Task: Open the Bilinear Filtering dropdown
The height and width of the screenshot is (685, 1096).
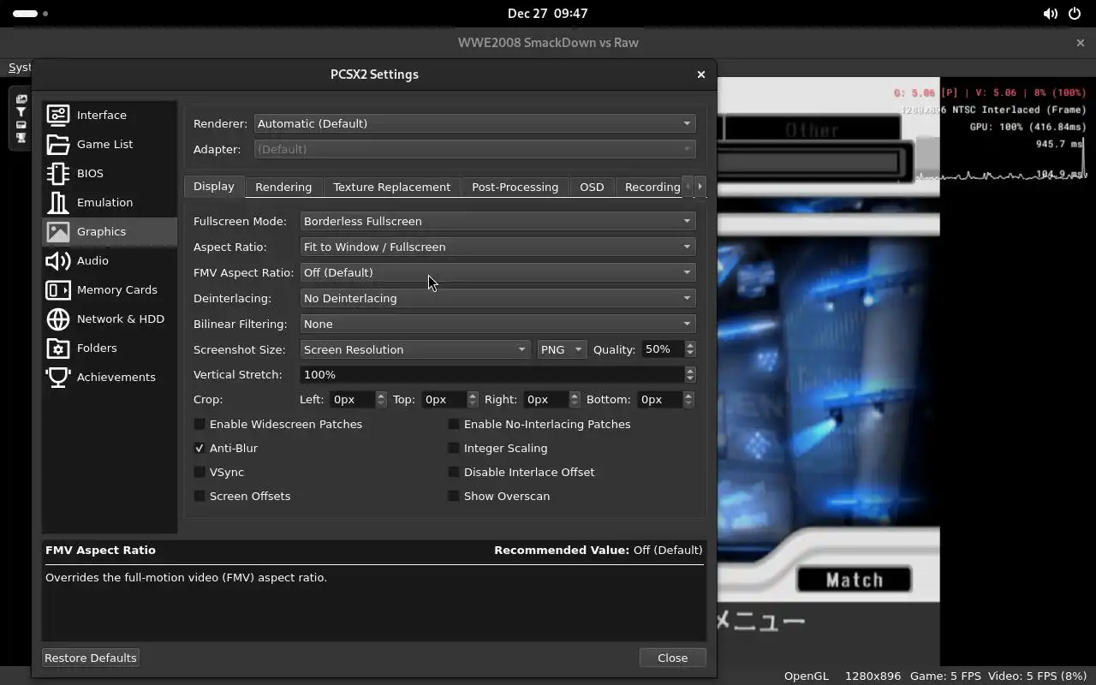Action: point(497,324)
